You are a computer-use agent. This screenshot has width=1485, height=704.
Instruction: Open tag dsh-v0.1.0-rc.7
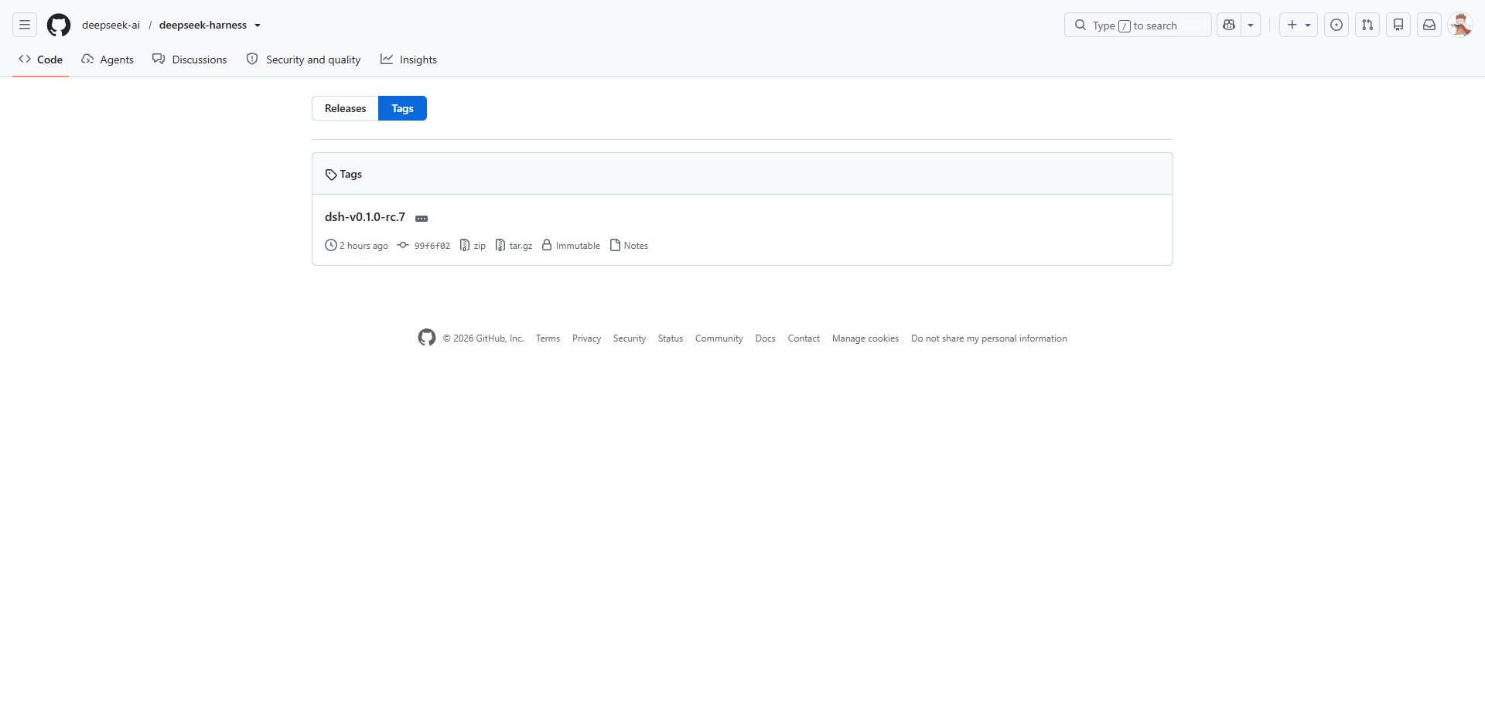[x=365, y=217]
